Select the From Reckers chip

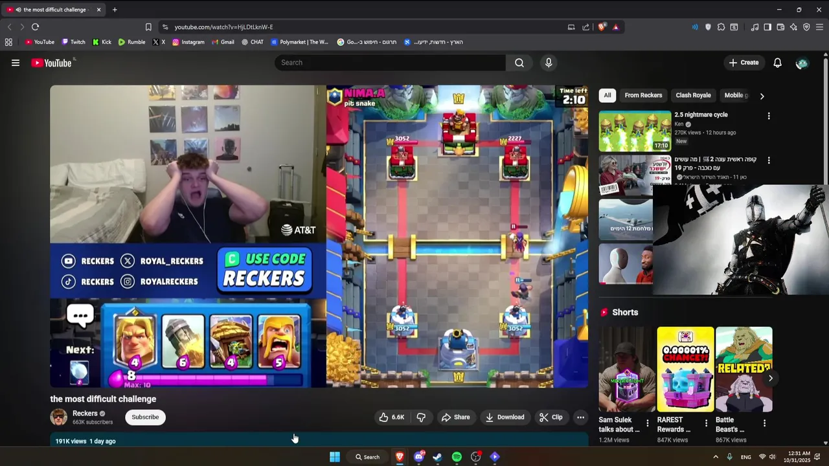643,95
